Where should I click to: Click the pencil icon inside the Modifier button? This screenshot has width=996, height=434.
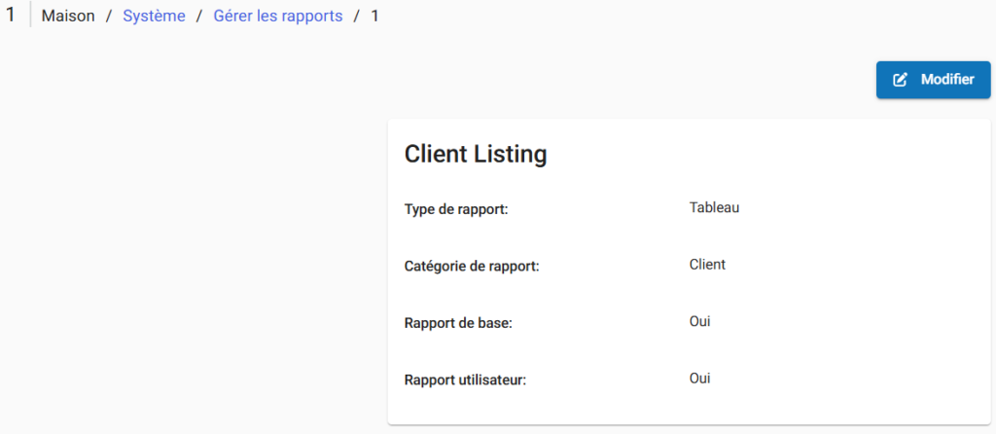click(901, 80)
